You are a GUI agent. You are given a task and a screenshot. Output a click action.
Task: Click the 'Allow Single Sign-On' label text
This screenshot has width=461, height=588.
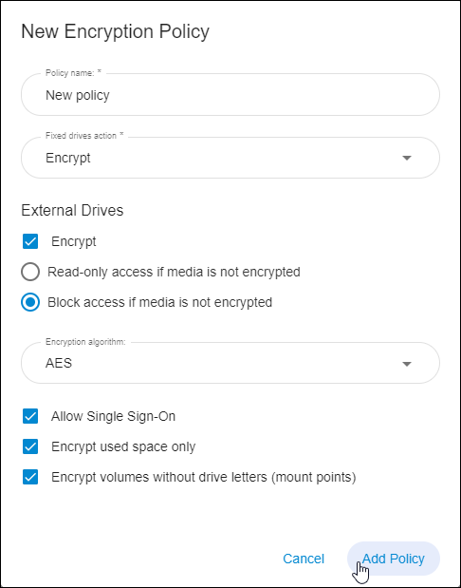pos(113,416)
